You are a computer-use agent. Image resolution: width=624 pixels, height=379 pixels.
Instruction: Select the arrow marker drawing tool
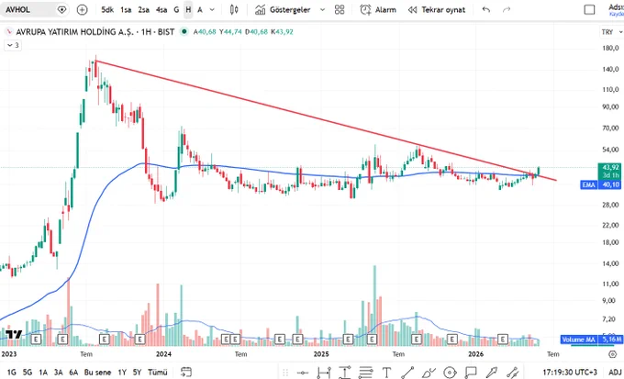point(492,373)
